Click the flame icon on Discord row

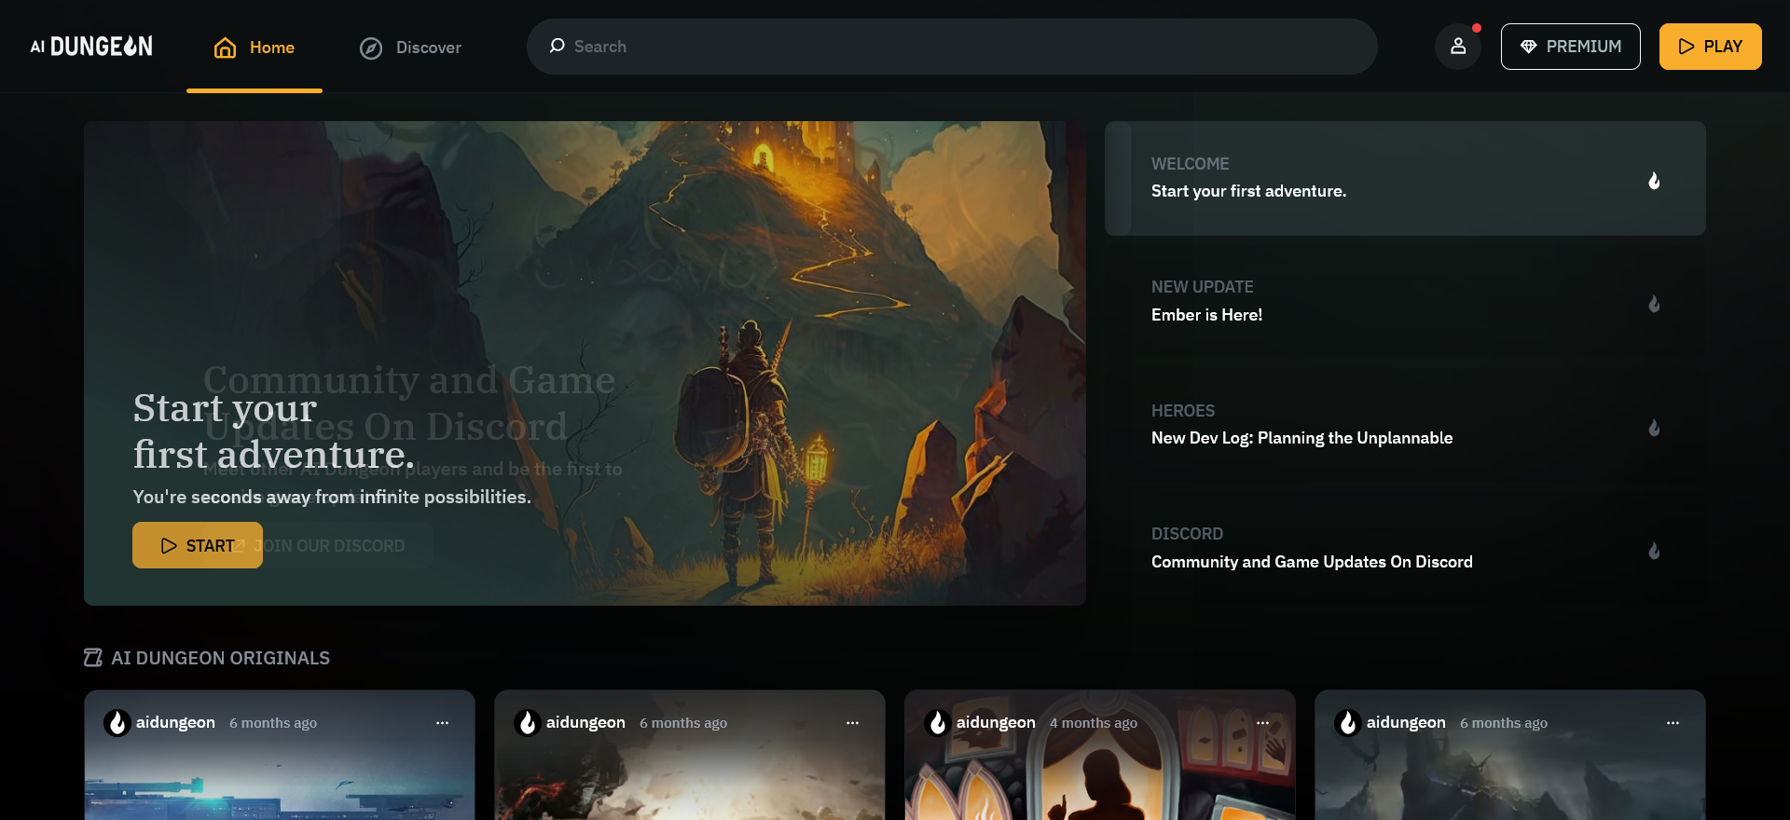point(1653,551)
